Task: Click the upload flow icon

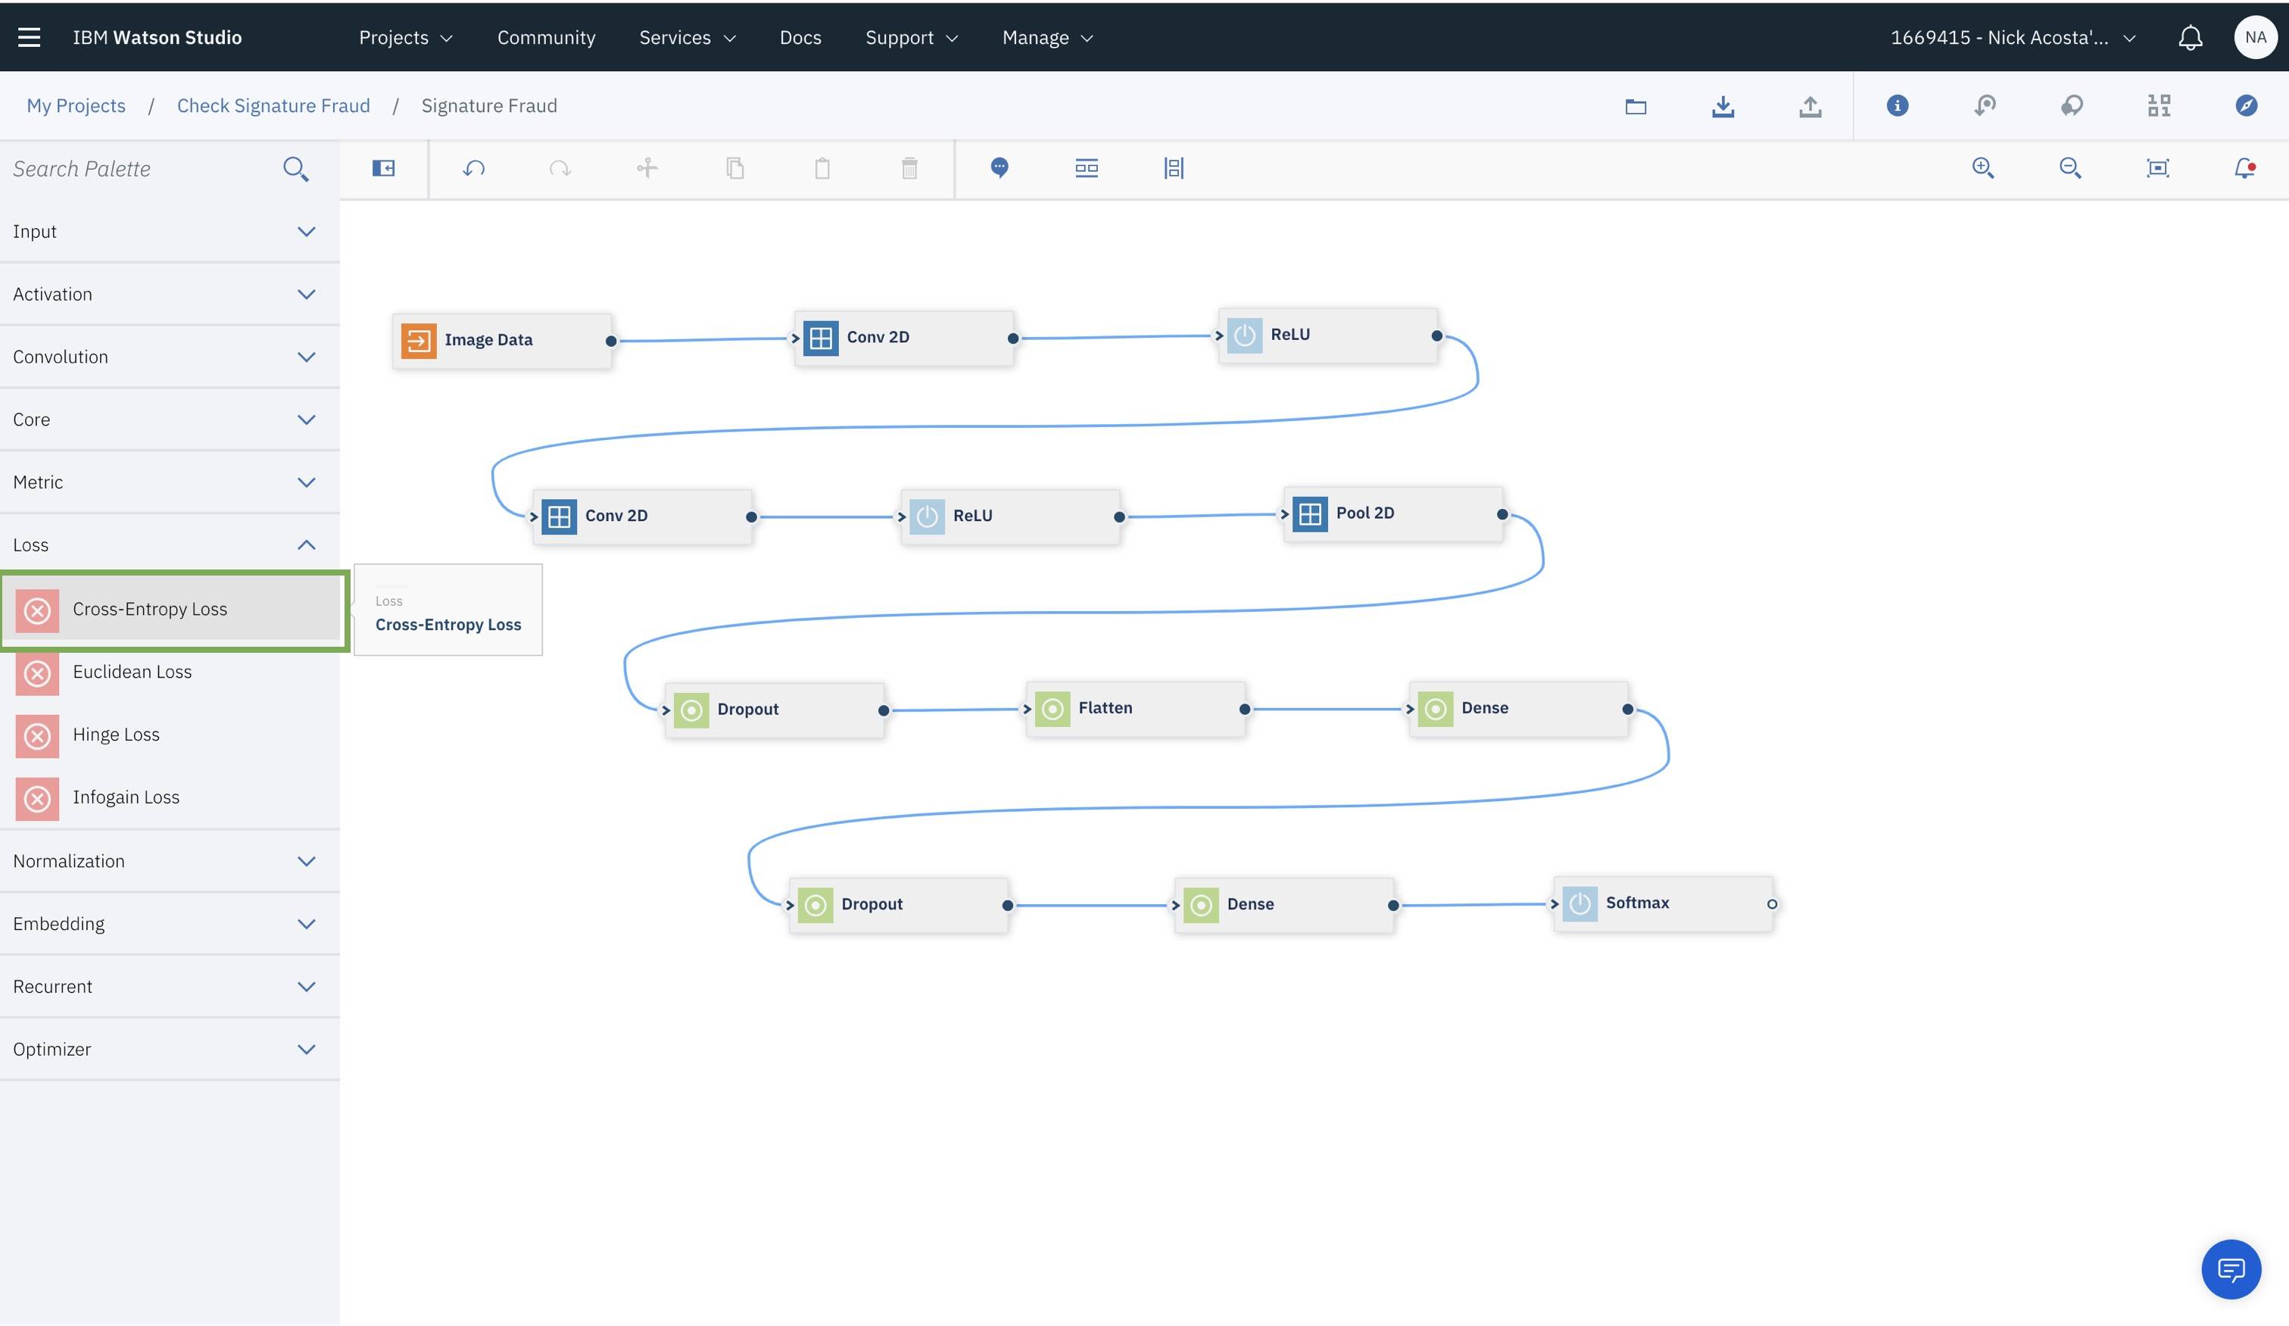Action: point(1810,106)
